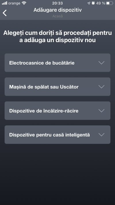Tap the Alegeți cum doriți heading text

(x=57, y=37)
